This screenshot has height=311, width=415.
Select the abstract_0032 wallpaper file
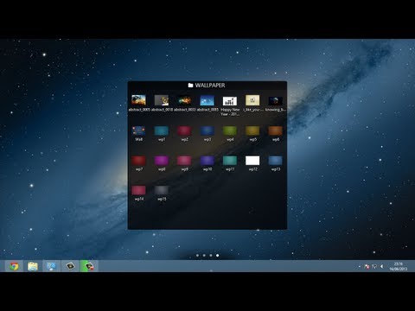[x=184, y=100]
